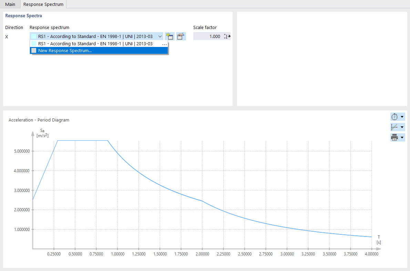
Task: Collapse the Response spectrum combo box chevron
Action: (160, 37)
